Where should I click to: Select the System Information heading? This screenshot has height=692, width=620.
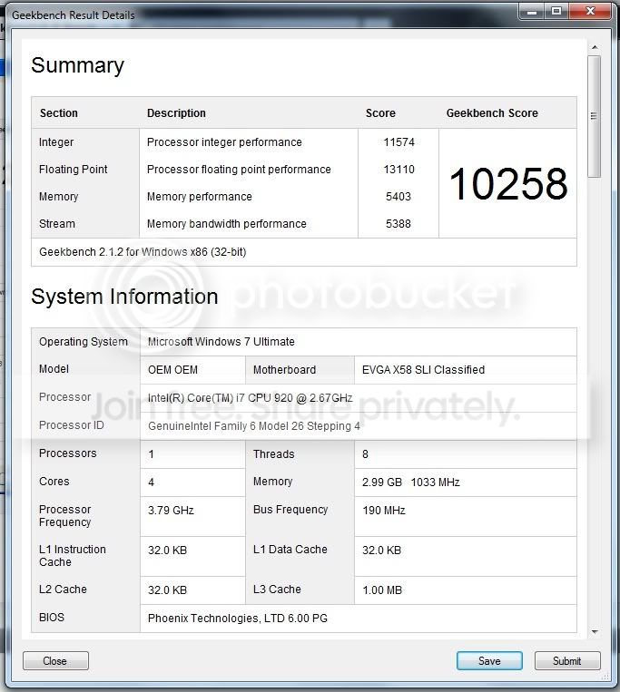point(124,297)
